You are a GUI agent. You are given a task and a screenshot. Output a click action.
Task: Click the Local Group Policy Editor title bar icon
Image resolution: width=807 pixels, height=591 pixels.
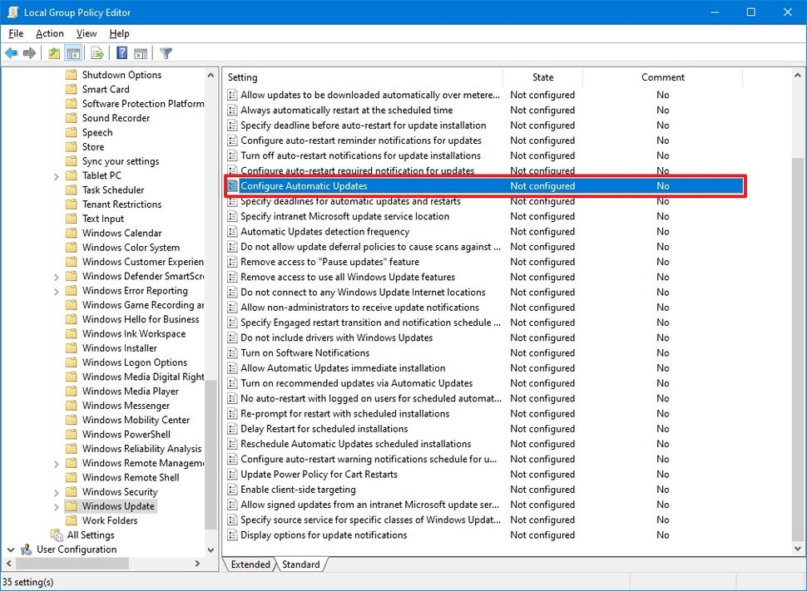pyautogui.click(x=11, y=12)
